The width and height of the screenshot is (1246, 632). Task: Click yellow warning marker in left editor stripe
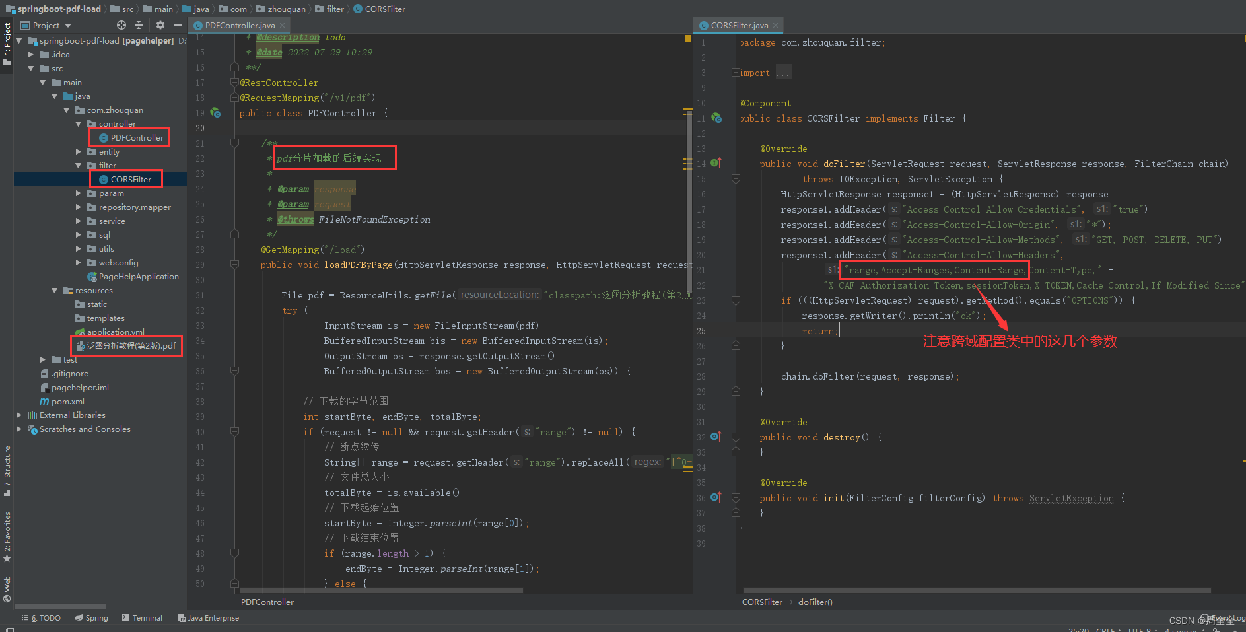click(688, 39)
